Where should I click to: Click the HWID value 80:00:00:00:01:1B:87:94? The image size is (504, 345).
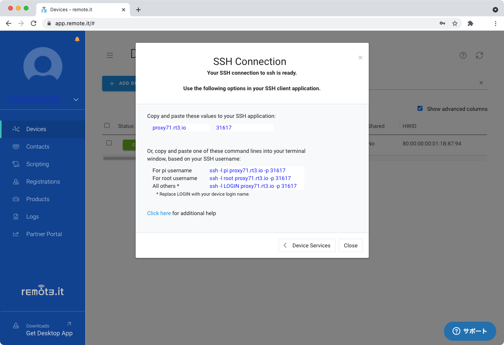[x=432, y=144]
